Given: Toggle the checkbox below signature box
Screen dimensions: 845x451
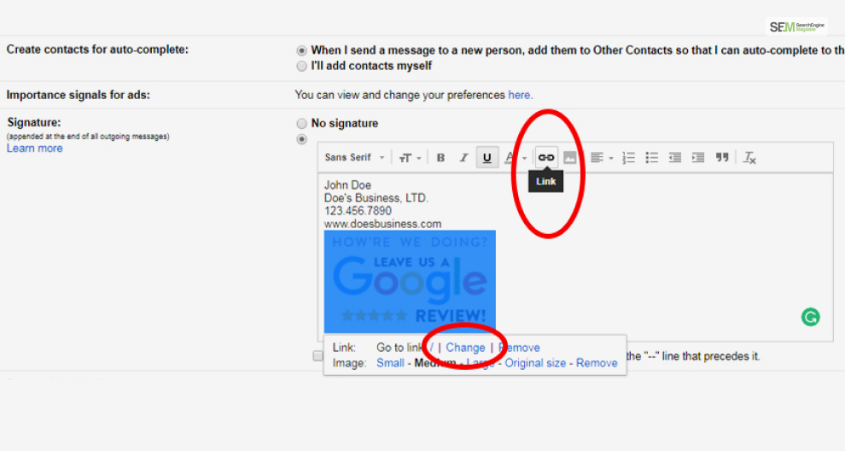Looking at the screenshot, I should click(318, 356).
